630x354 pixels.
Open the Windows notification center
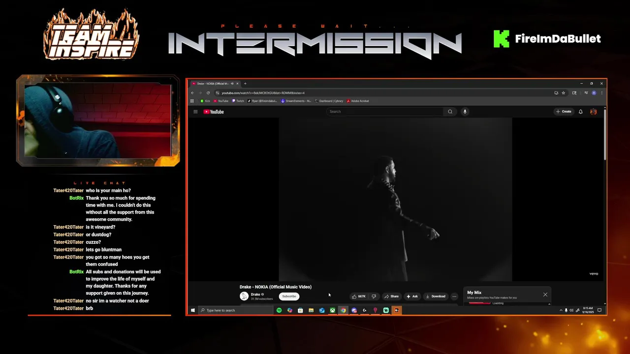599,310
